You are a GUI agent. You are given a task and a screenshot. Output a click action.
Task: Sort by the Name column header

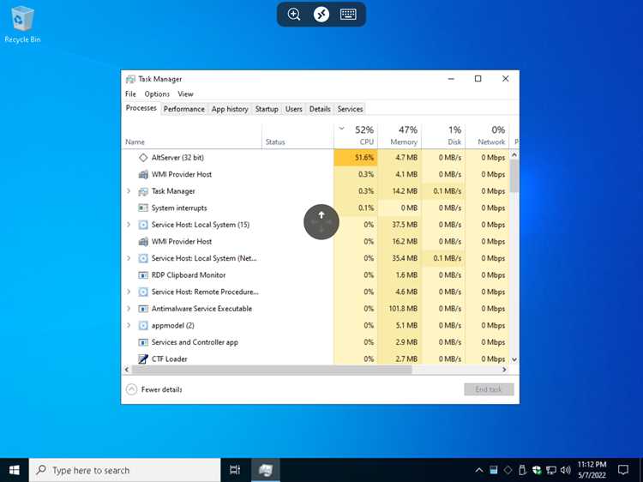pos(191,136)
